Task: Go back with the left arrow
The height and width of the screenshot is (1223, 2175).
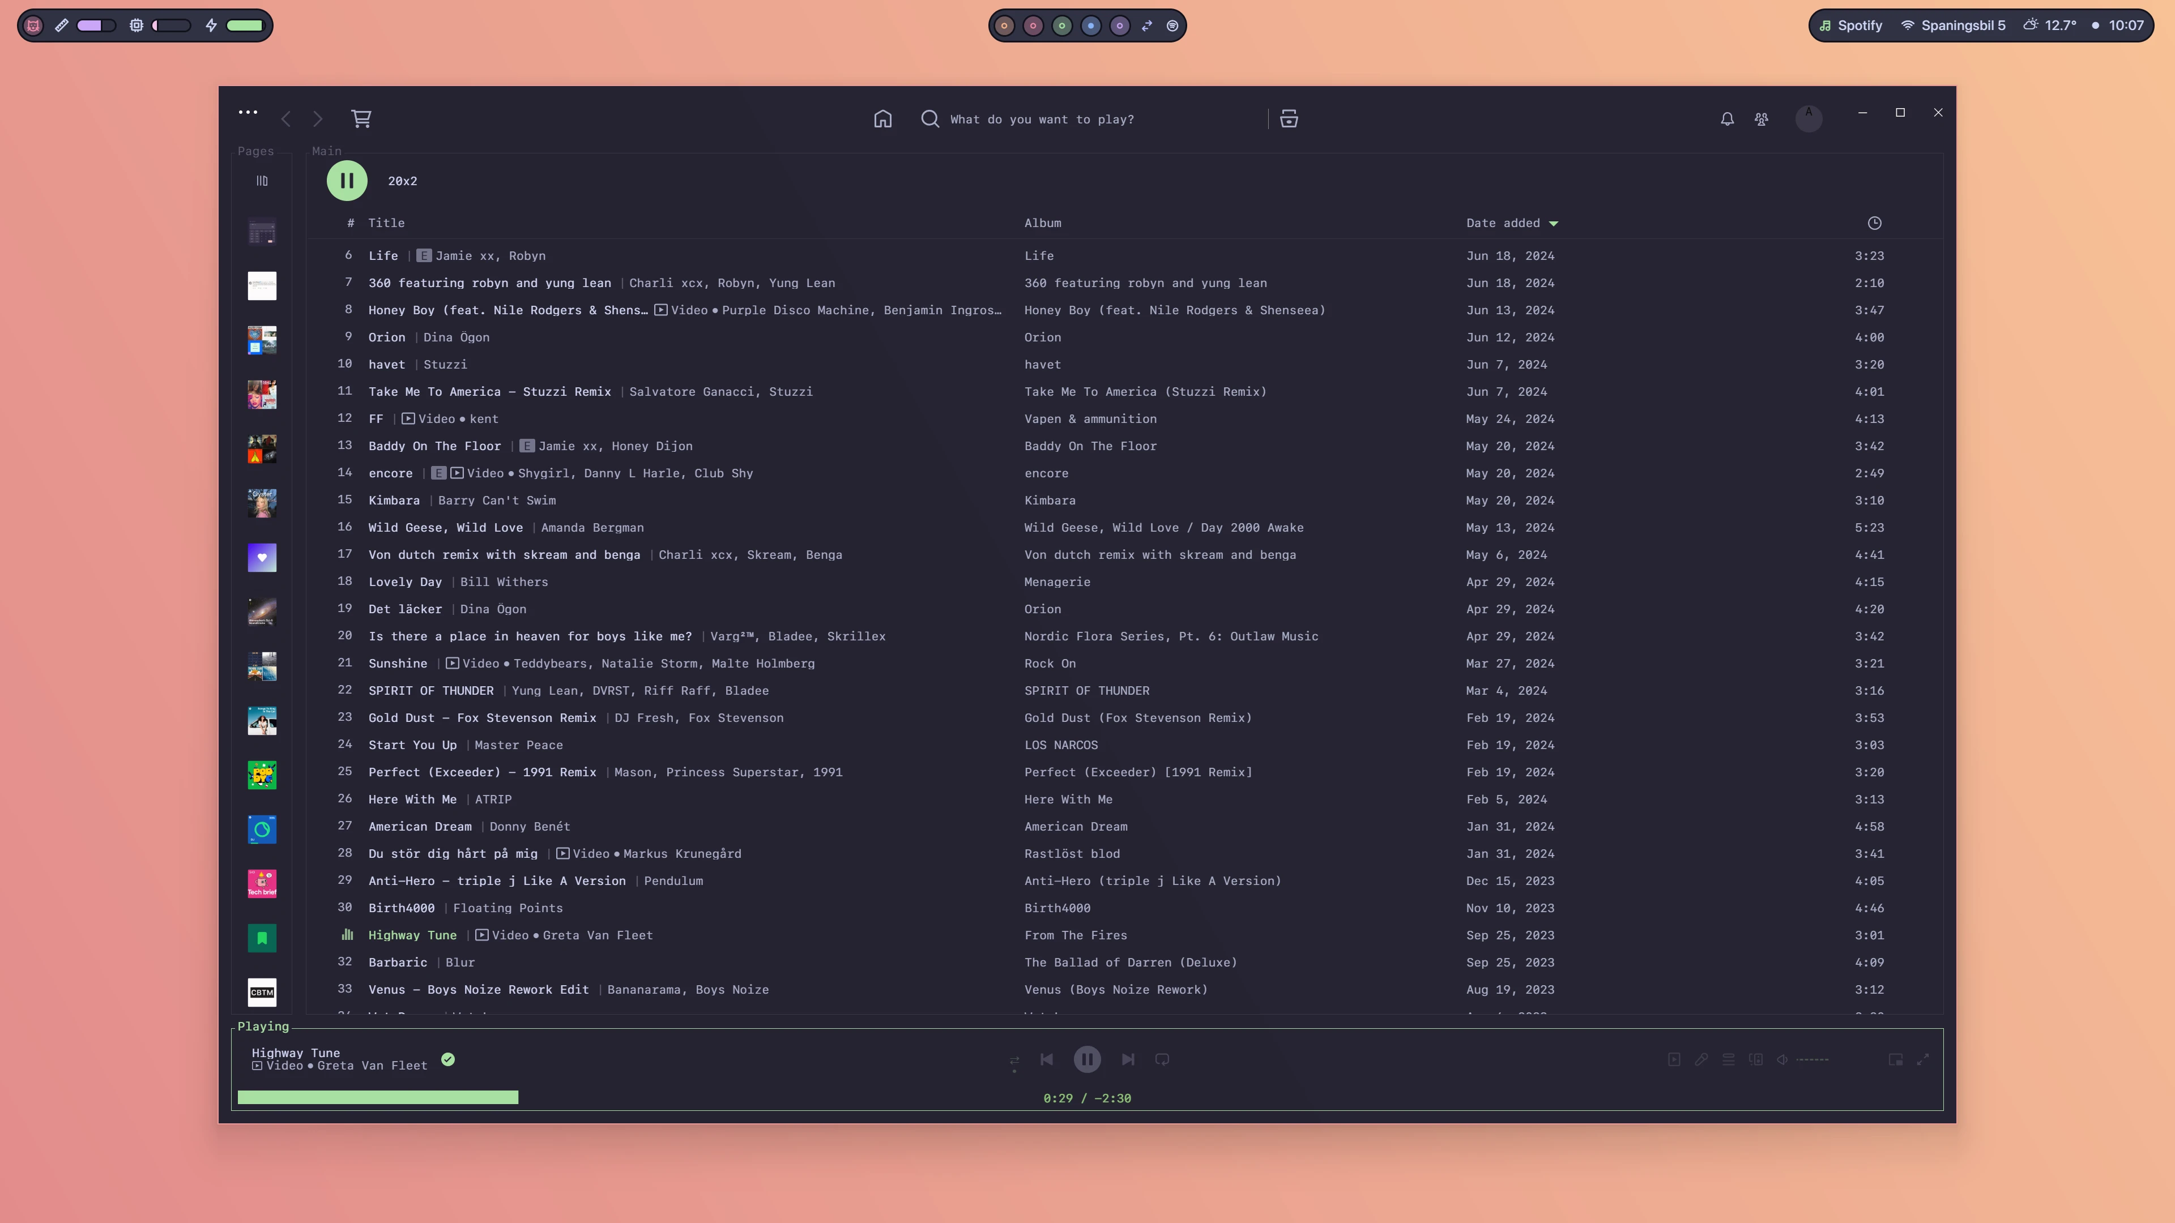Action: click(x=286, y=119)
